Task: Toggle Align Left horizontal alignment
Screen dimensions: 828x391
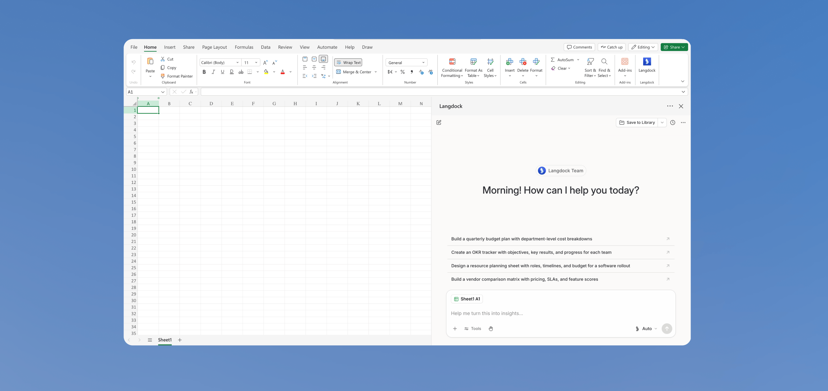Action: [x=305, y=67]
